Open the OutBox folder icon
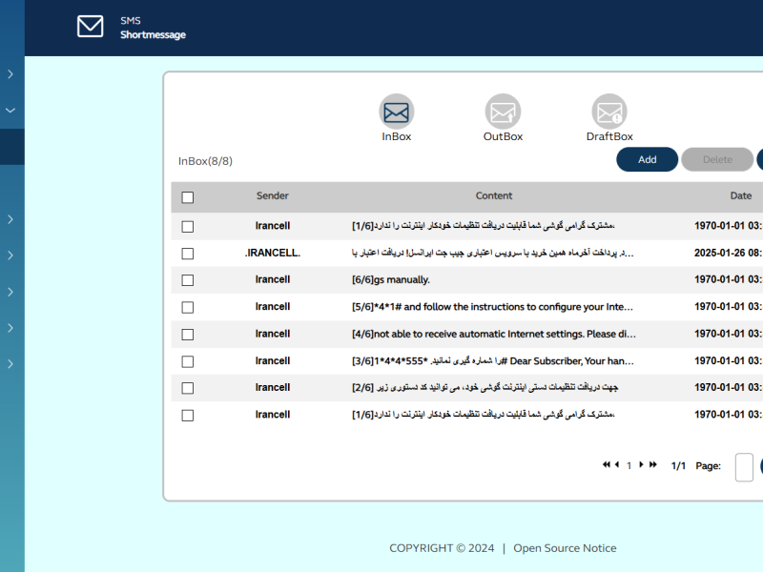Viewport: 763px width, 572px height. (x=503, y=112)
